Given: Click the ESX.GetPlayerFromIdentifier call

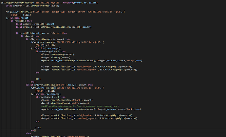Looking at the screenshot, I should coord(64,27).
